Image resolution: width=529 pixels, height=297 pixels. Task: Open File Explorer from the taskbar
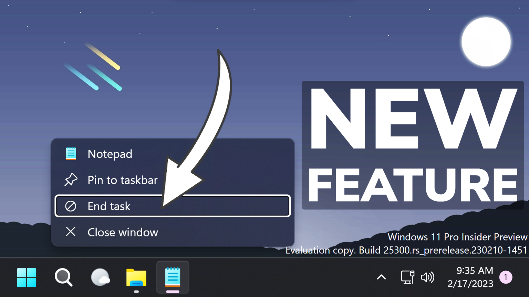[136, 278]
